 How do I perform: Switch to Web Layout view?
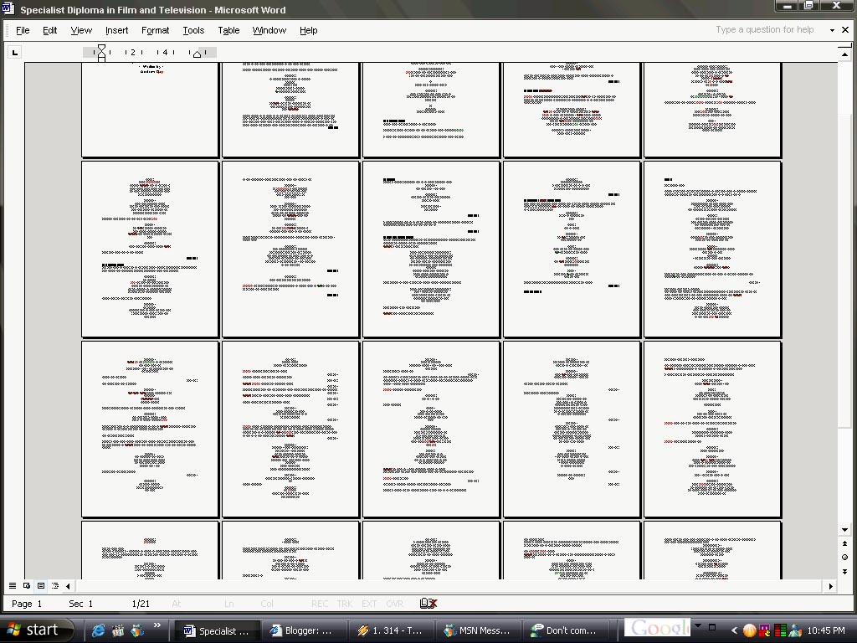point(27,585)
